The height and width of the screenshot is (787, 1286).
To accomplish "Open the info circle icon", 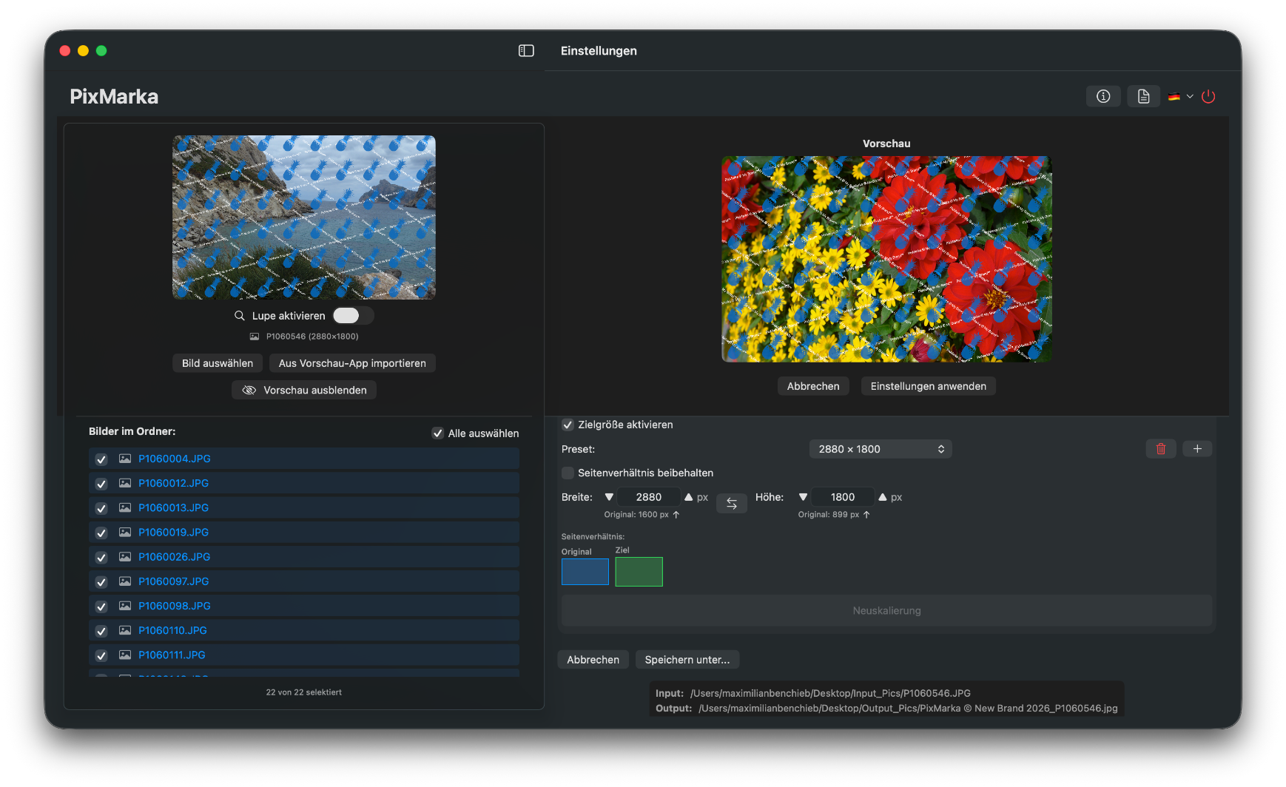I will 1103,96.
